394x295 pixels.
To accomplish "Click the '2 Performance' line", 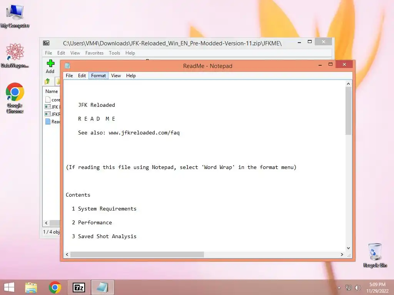I will tap(92, 222).
